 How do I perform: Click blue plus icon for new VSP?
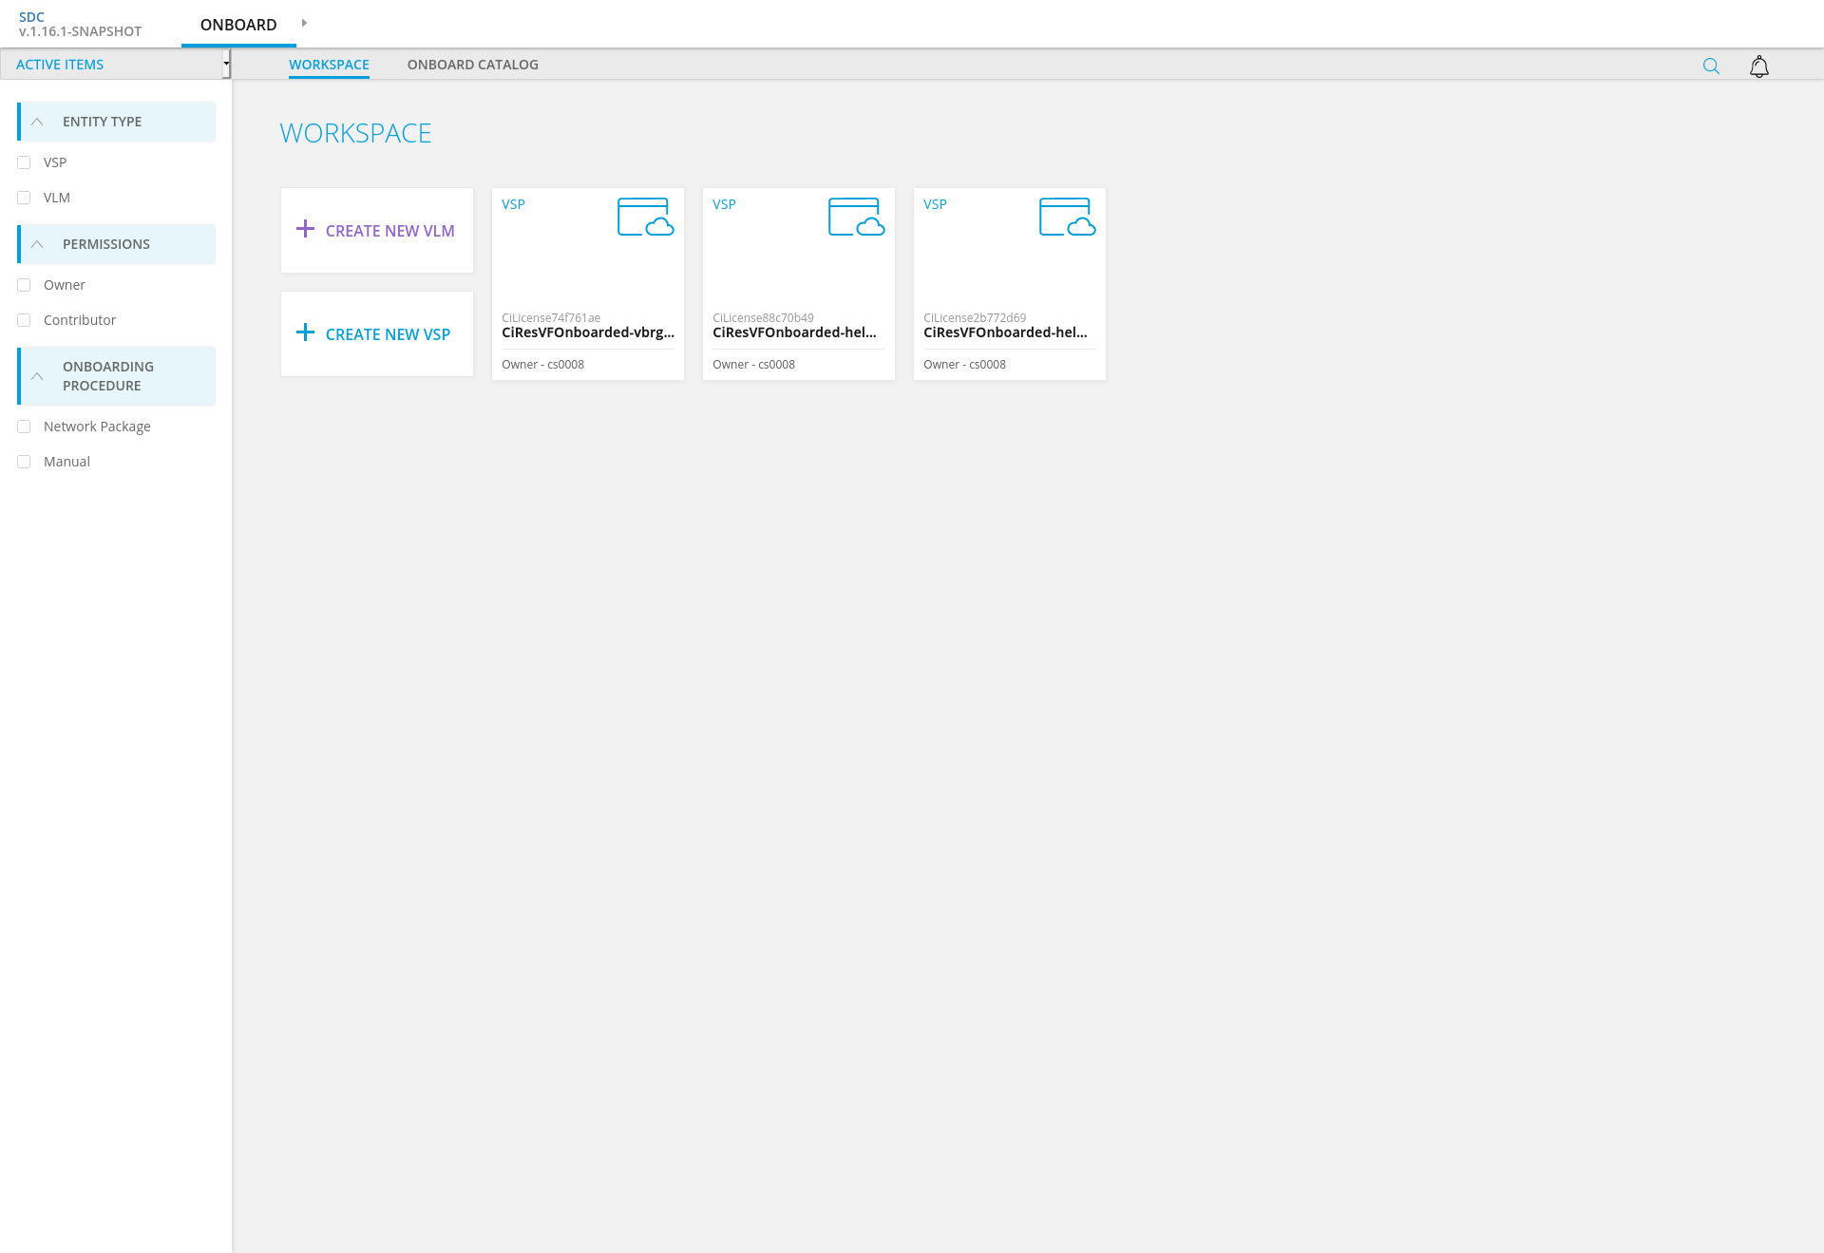(305, 332)
